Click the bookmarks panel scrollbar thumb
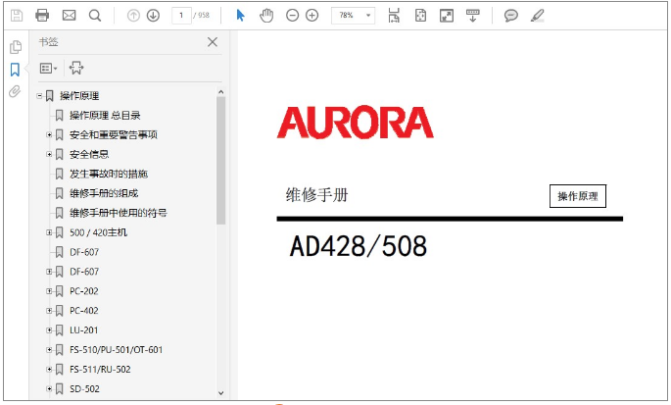 point(220,161)
